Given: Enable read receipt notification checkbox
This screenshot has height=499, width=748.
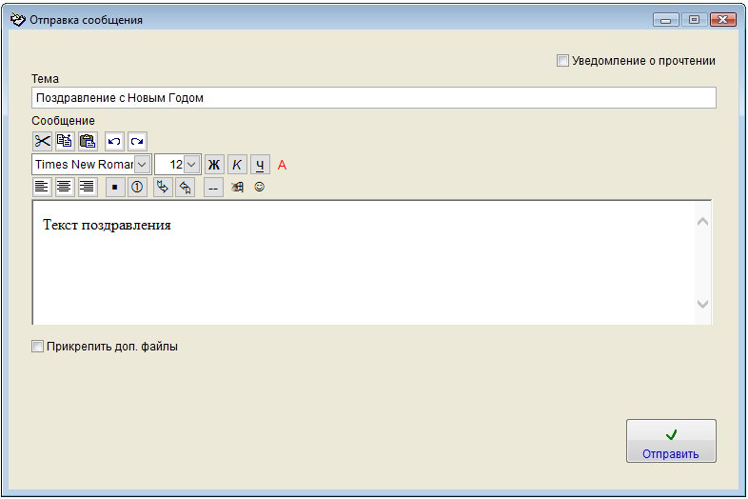Looking at the screenshot, I should (x=563, y=61).
